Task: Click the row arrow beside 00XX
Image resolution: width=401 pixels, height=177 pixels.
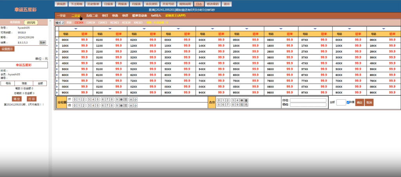Action: point(57,40)
